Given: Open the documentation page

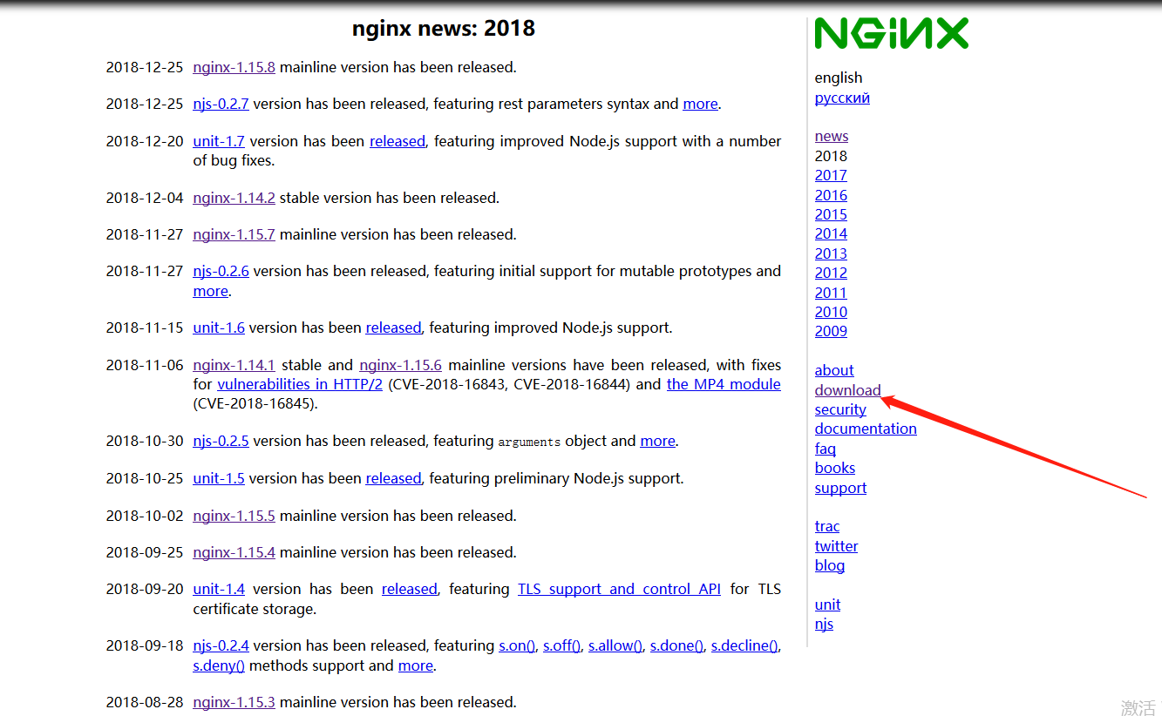Looking at the screenshot, I should click(x=865, y=429).
